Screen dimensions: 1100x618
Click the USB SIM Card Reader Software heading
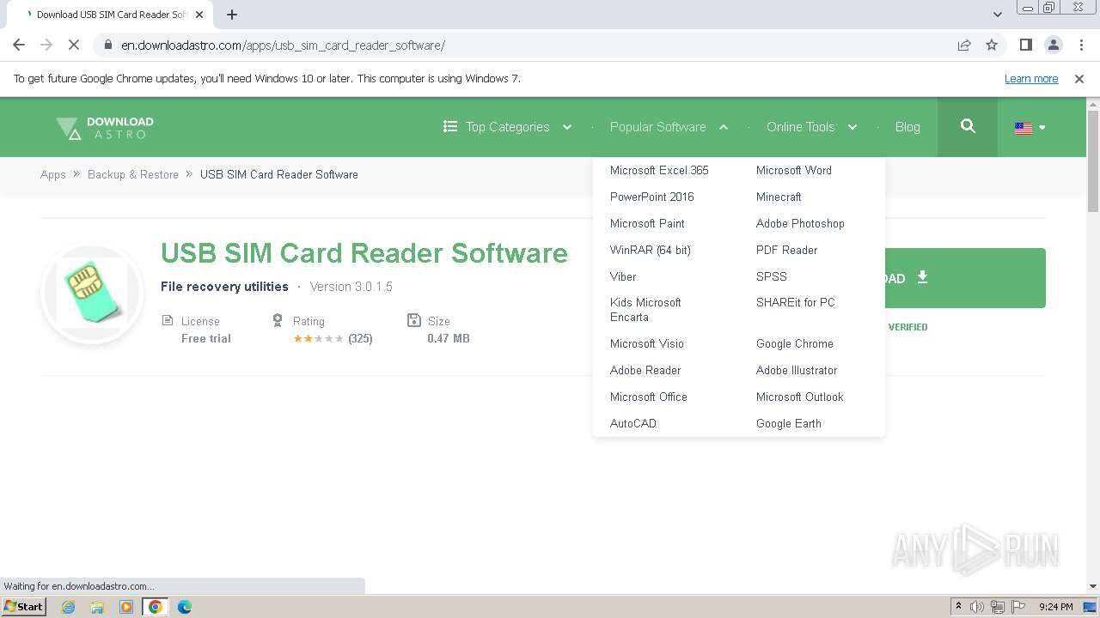364,252
